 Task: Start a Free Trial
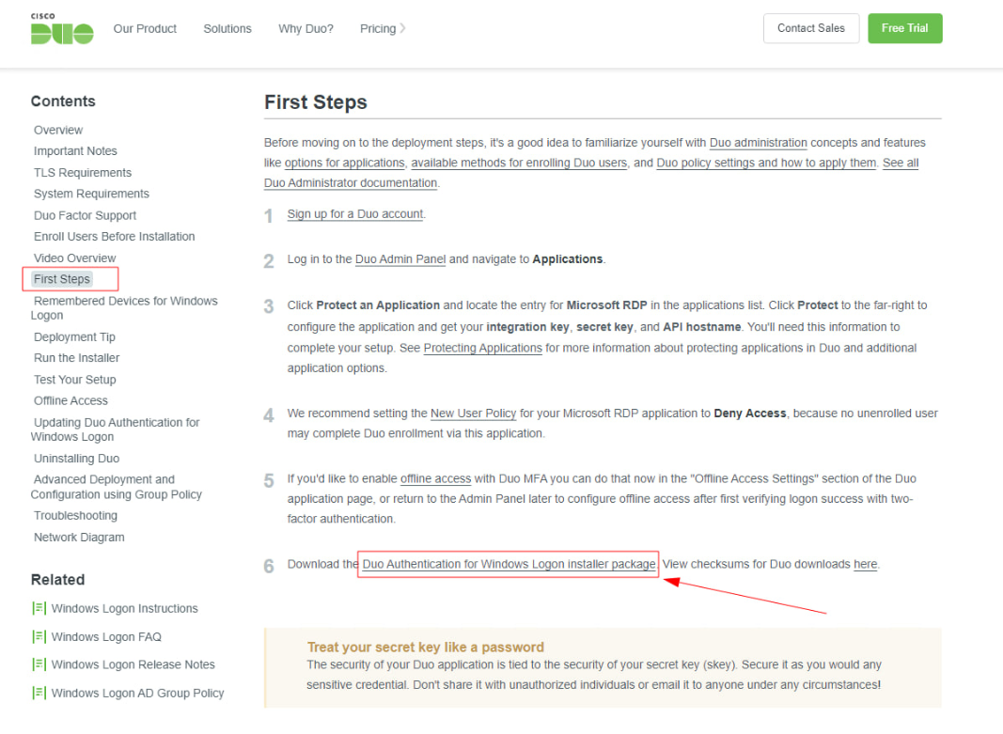pos(904,28)
